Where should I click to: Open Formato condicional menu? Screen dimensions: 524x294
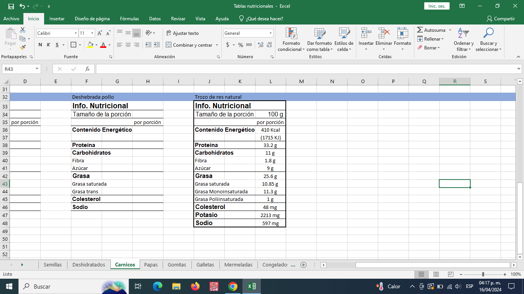pyautogui.click(x=292, y=40)
